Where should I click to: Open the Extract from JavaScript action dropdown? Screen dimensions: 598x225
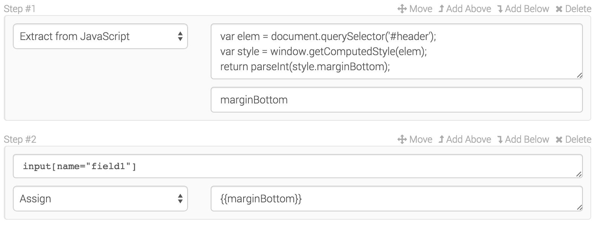point(100,36)
